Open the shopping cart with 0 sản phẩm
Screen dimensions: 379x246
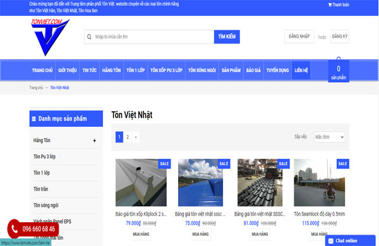pos(339,72)
